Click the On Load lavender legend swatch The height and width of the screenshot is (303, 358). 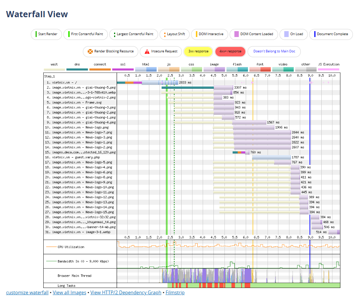coord(286,34)
